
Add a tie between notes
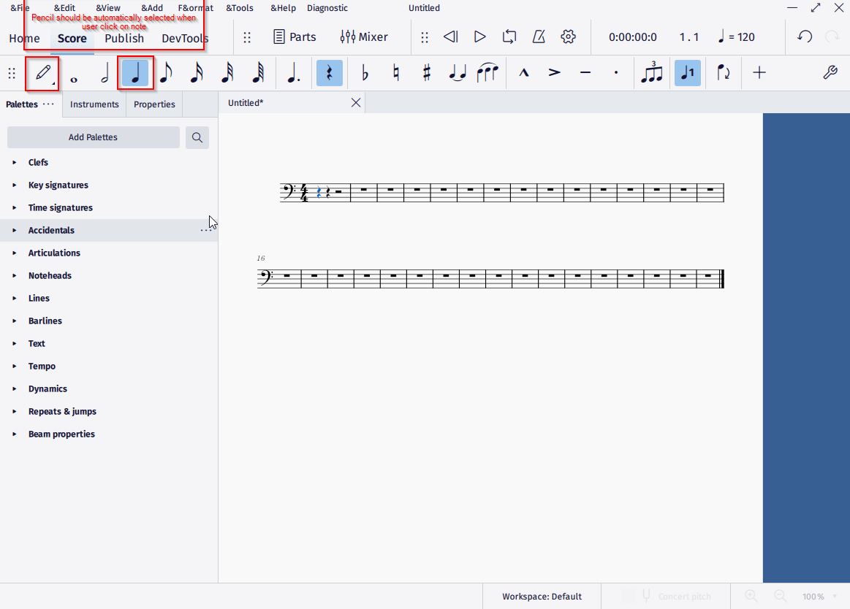[456, 73]
